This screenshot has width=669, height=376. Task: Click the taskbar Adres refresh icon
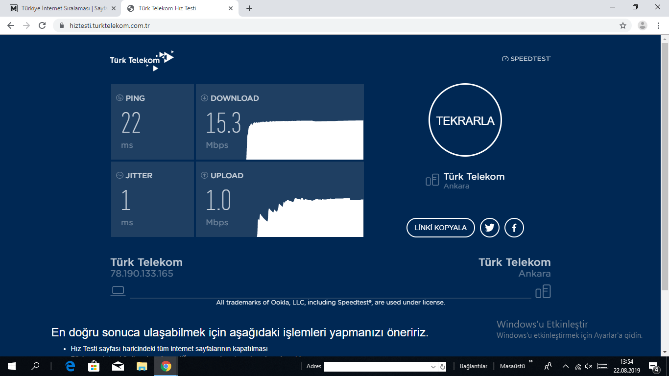pyautogui.click(x=443, y=367)
